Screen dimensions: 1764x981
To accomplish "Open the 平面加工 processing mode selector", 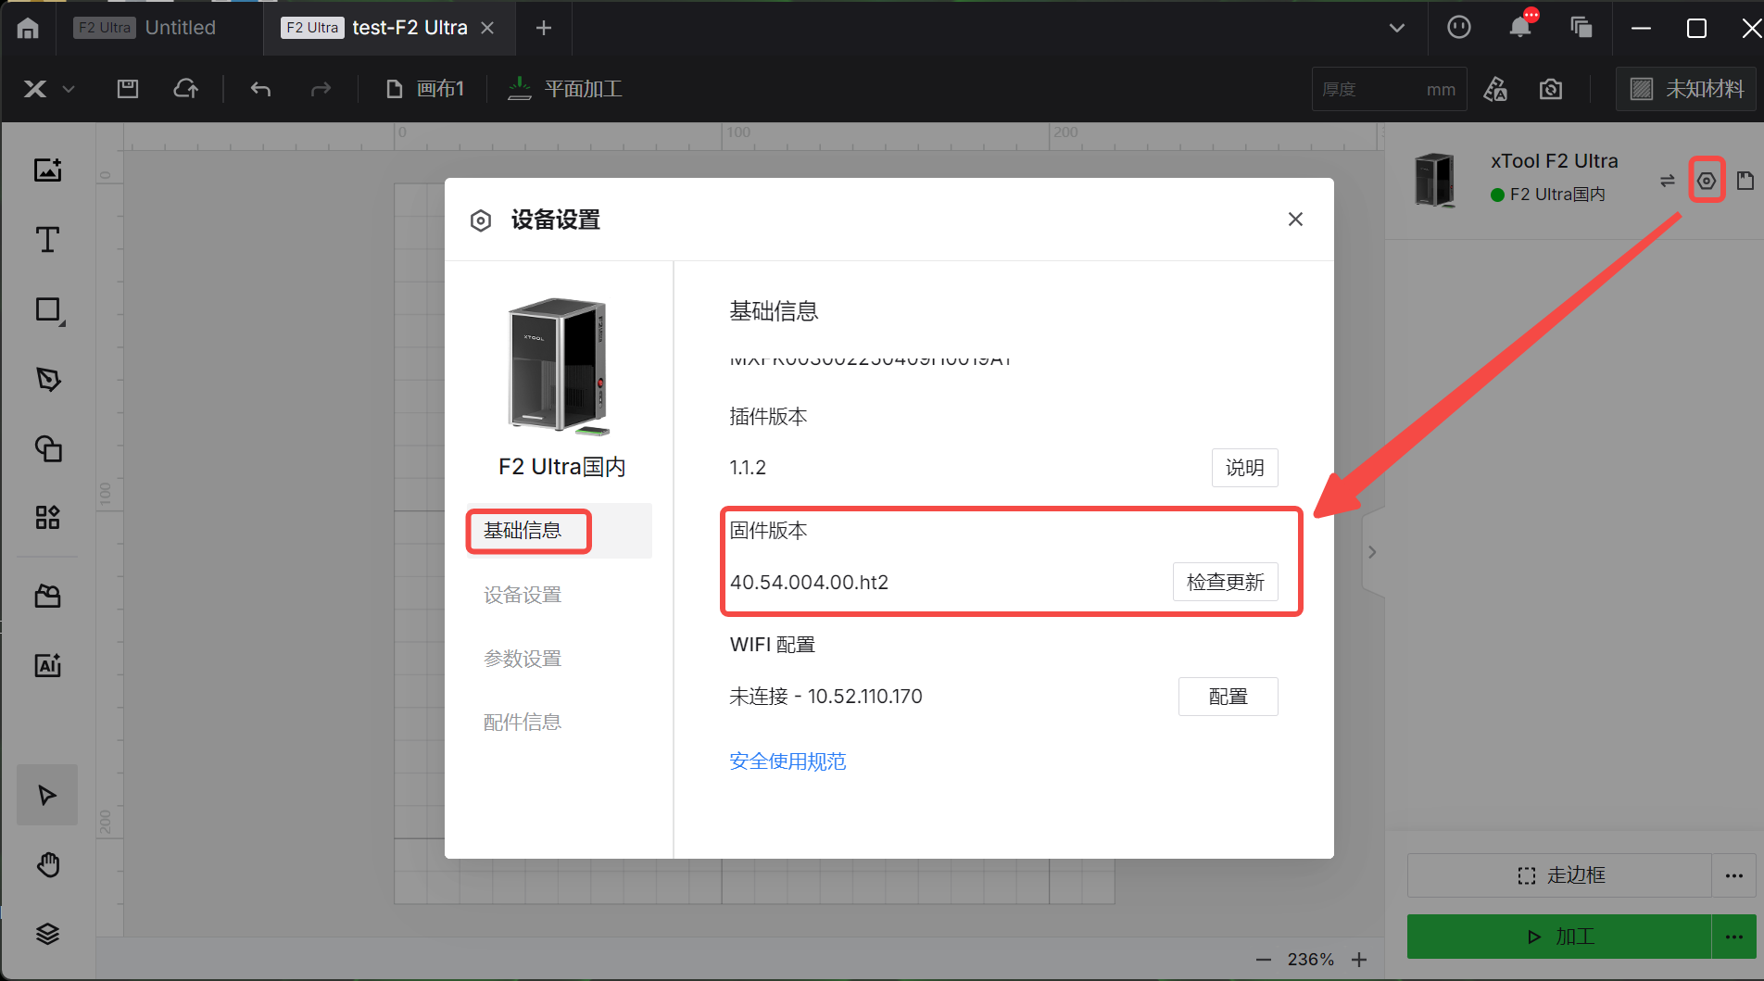I will coord(565,89).
